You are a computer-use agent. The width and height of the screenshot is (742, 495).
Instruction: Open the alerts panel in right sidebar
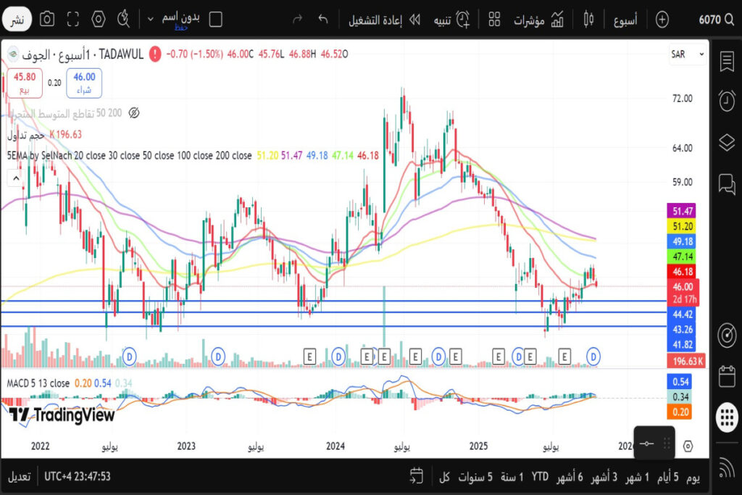726,101
